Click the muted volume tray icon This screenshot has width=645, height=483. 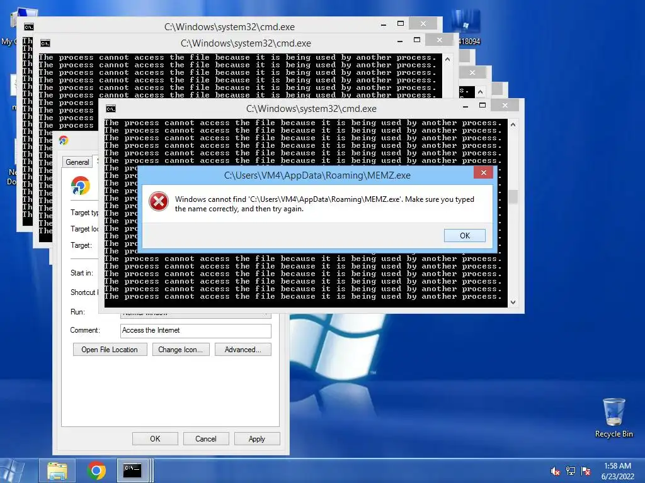[556, 471]
